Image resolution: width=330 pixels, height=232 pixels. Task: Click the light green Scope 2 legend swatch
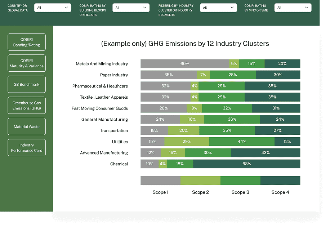pos(200,180)
